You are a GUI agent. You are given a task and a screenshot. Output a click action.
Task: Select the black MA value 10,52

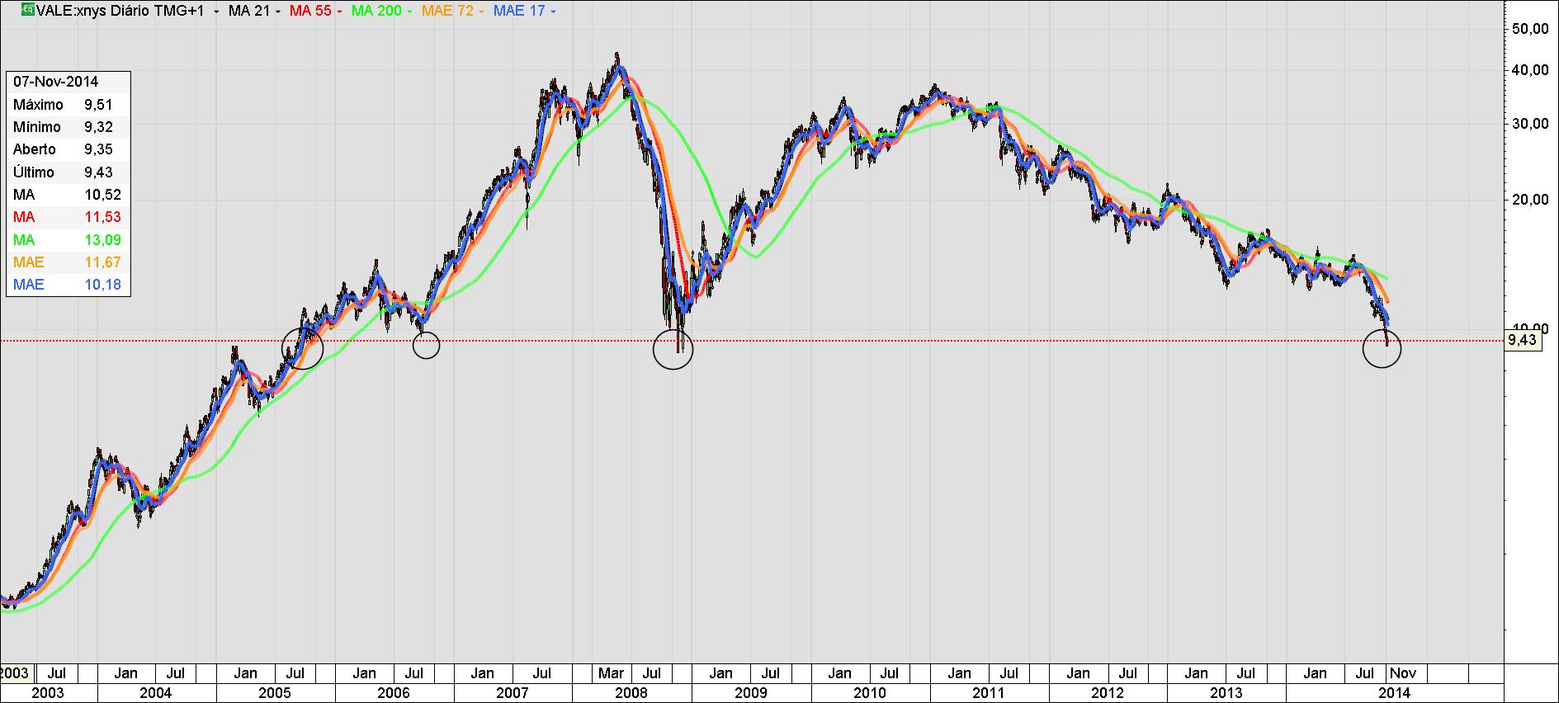[x=102, y=195]
